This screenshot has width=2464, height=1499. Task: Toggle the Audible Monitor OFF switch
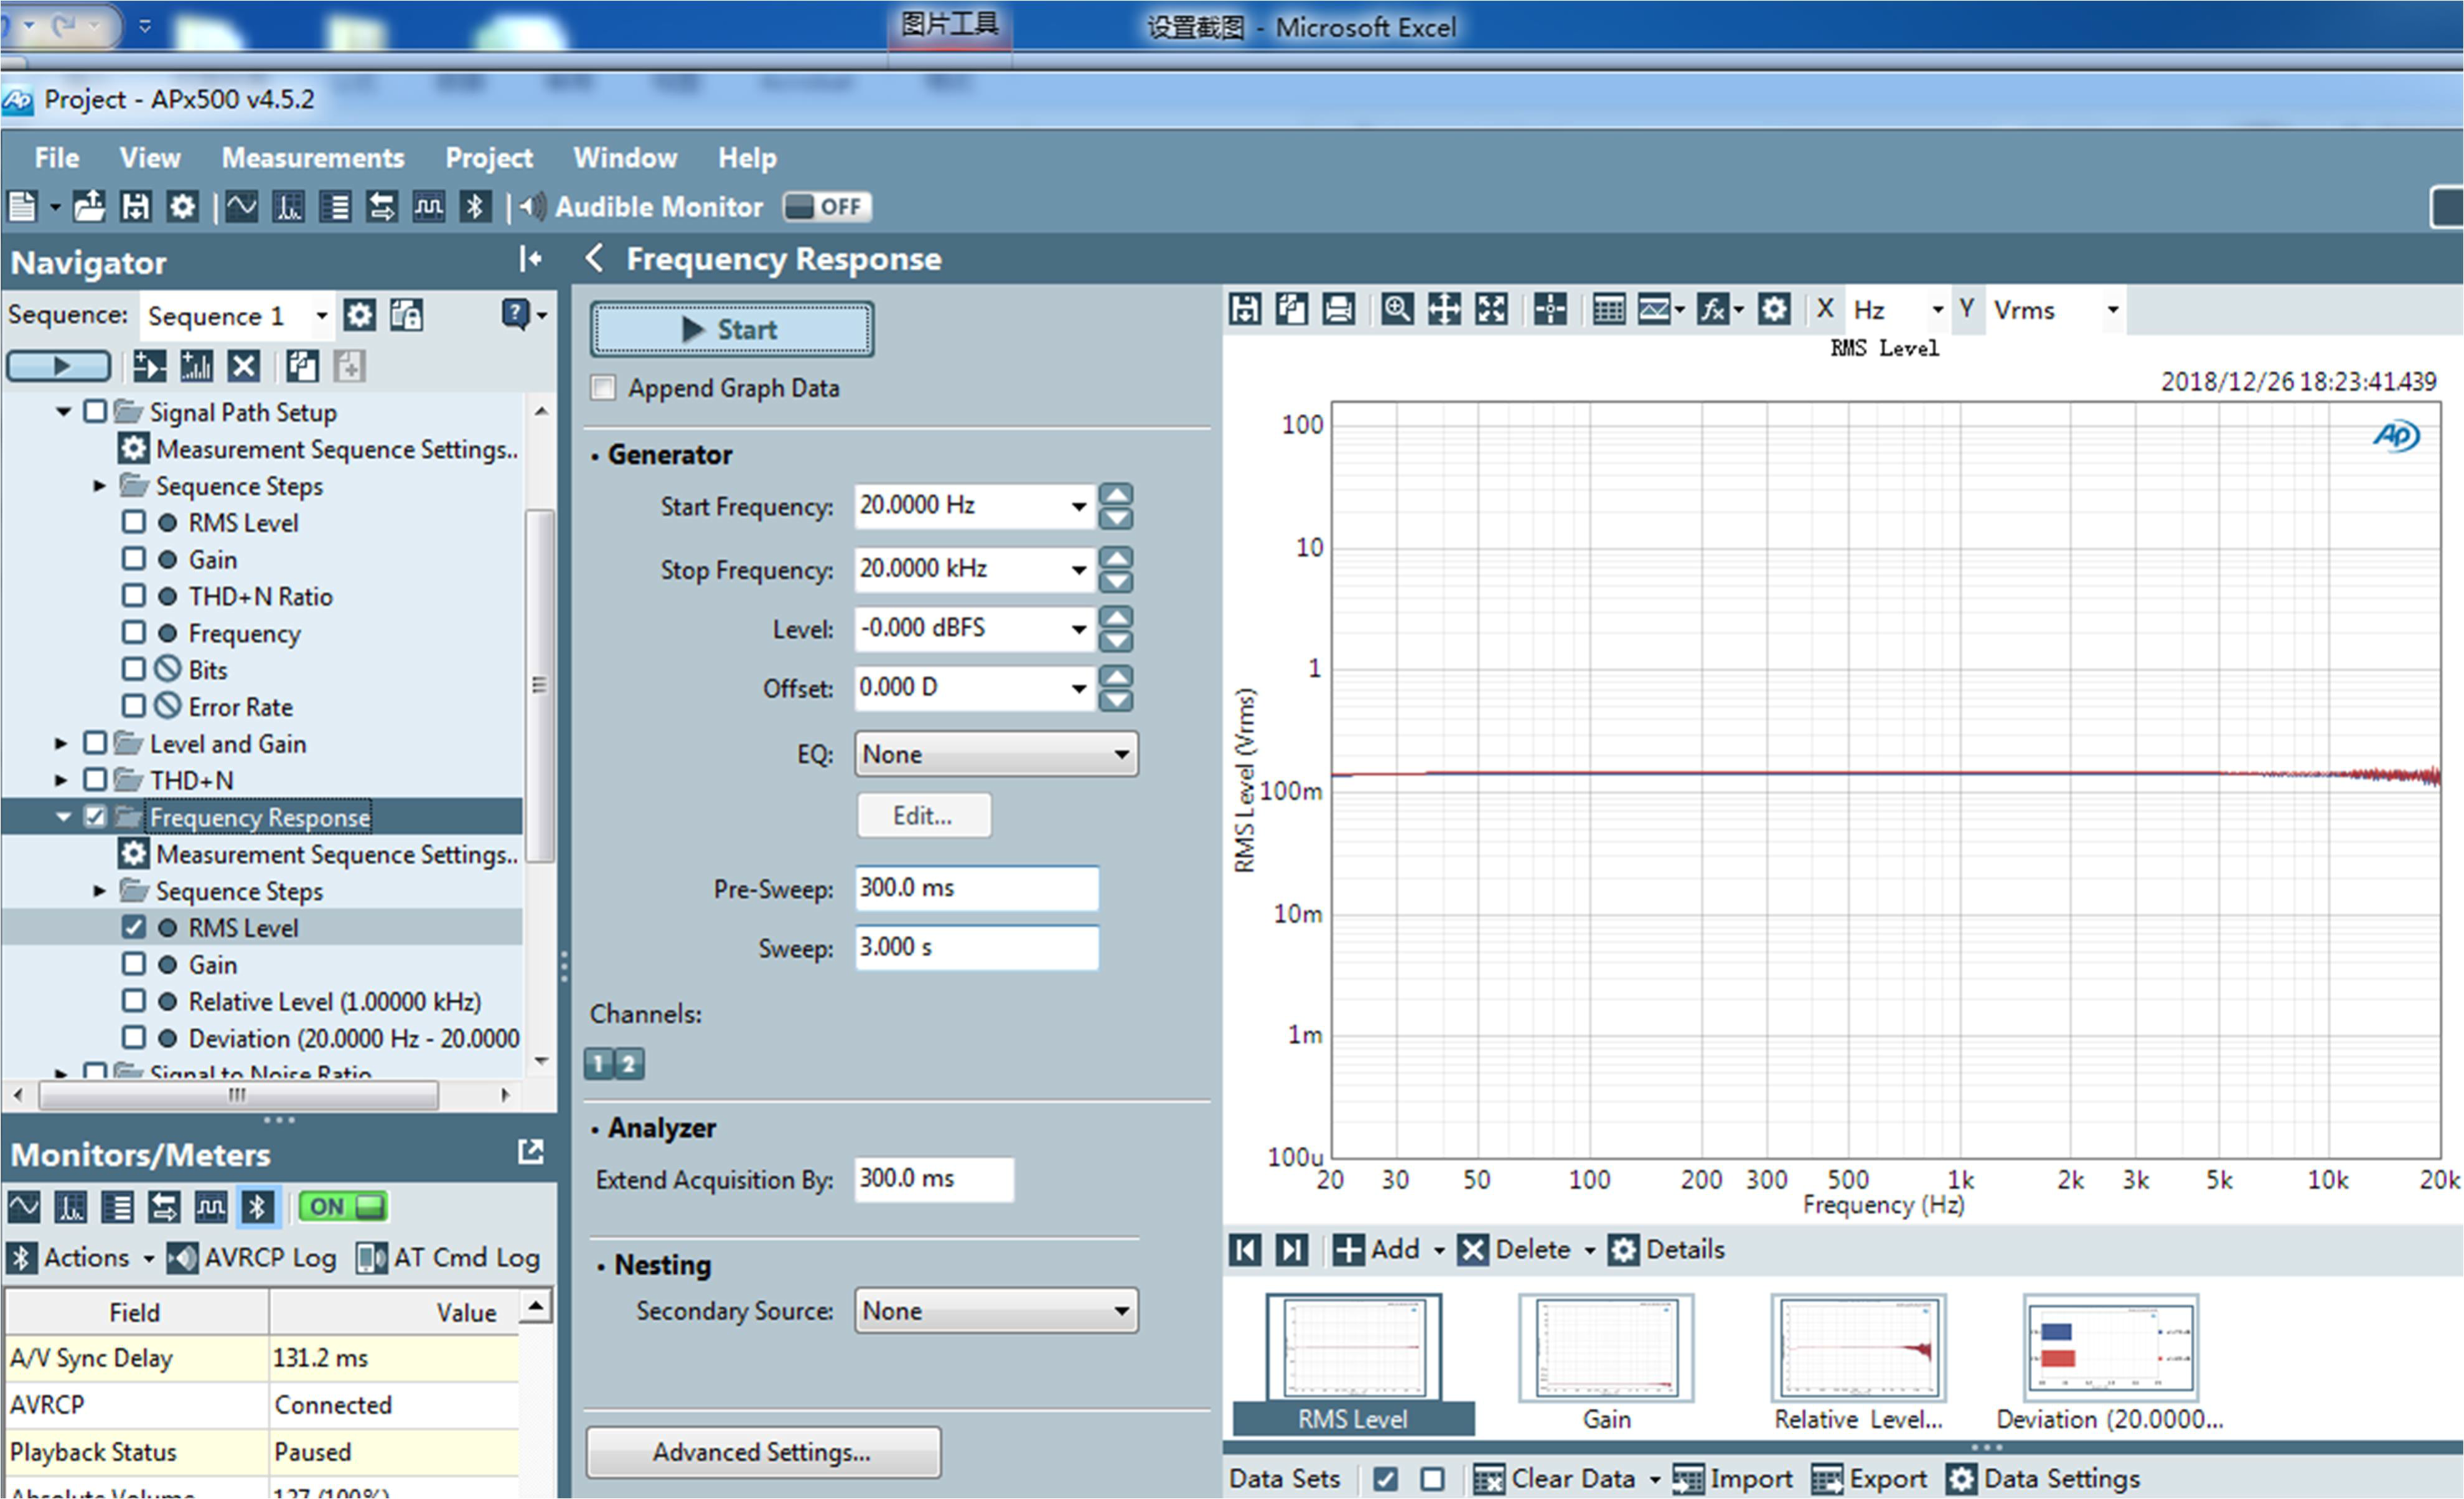pos(826,207)
